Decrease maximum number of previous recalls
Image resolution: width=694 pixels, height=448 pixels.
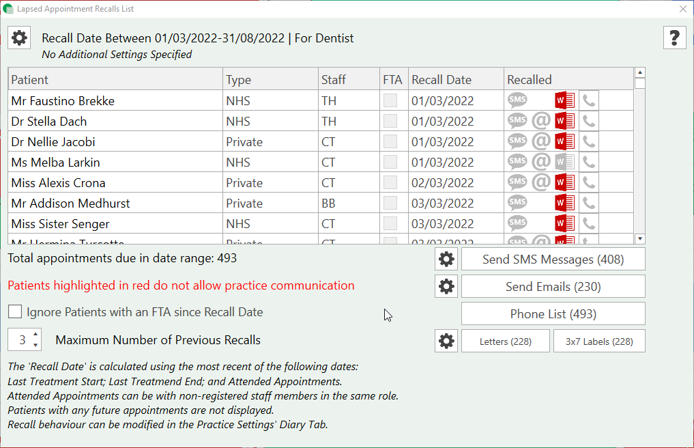coord(36,346)
